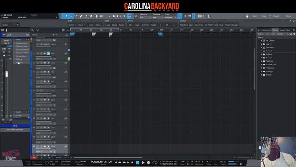
Task: Click the question mark help icon
Action: 109,16
